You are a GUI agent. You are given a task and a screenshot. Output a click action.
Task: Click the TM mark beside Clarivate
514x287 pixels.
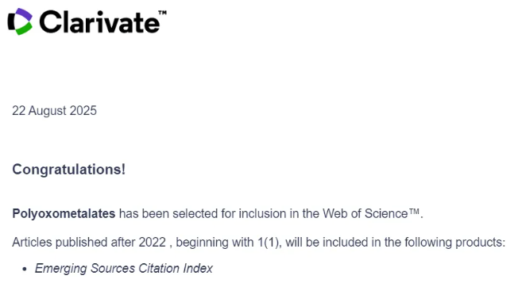click(x=163, y=13)
